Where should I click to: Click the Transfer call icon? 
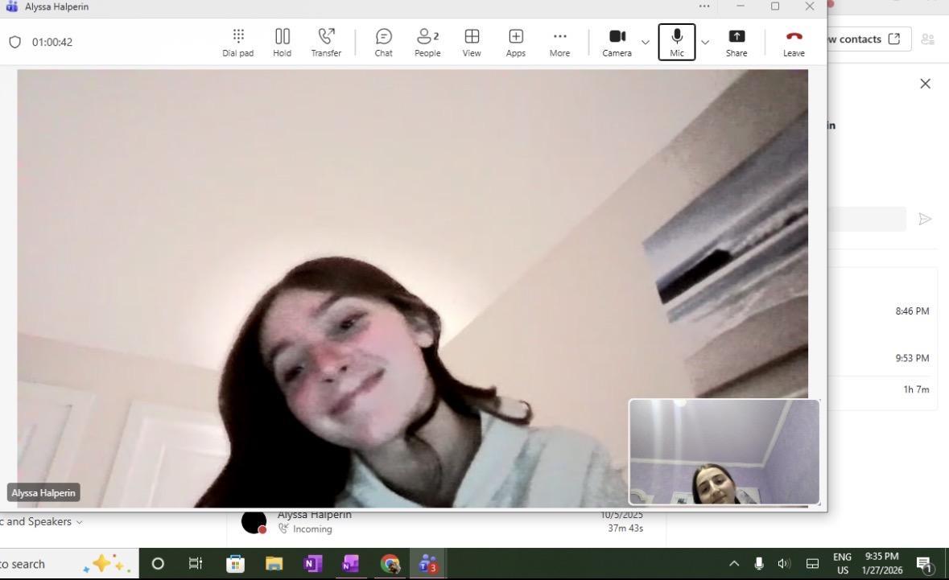326,42
